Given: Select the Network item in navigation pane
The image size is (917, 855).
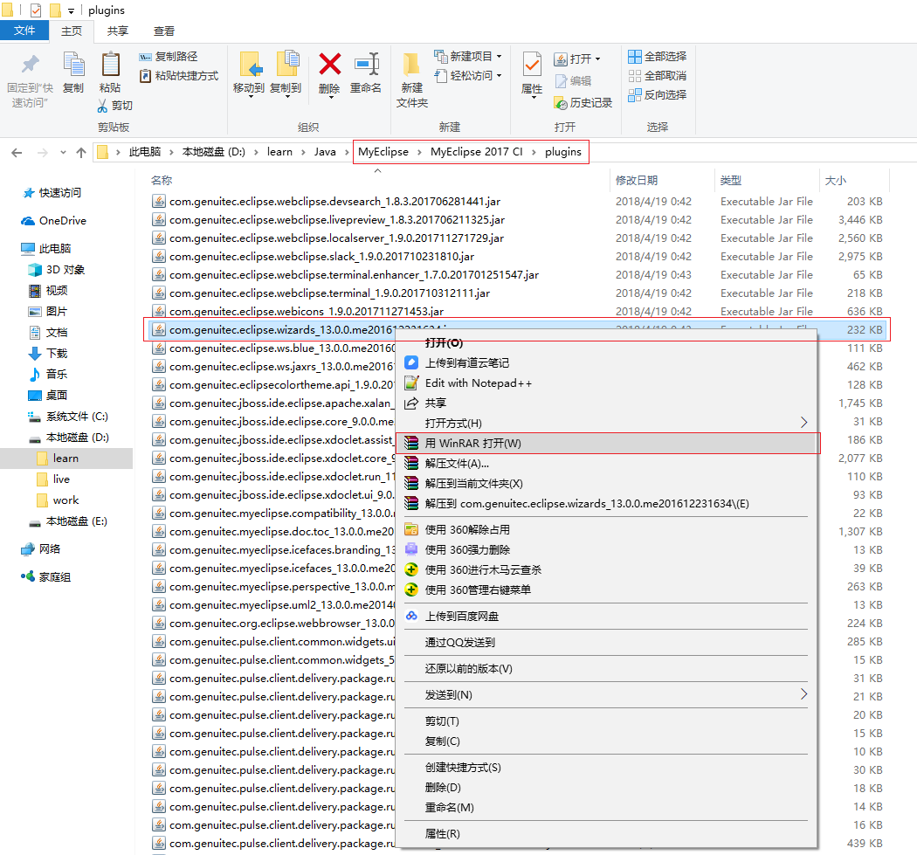Looking at the screenshot, I should point(50,548).
